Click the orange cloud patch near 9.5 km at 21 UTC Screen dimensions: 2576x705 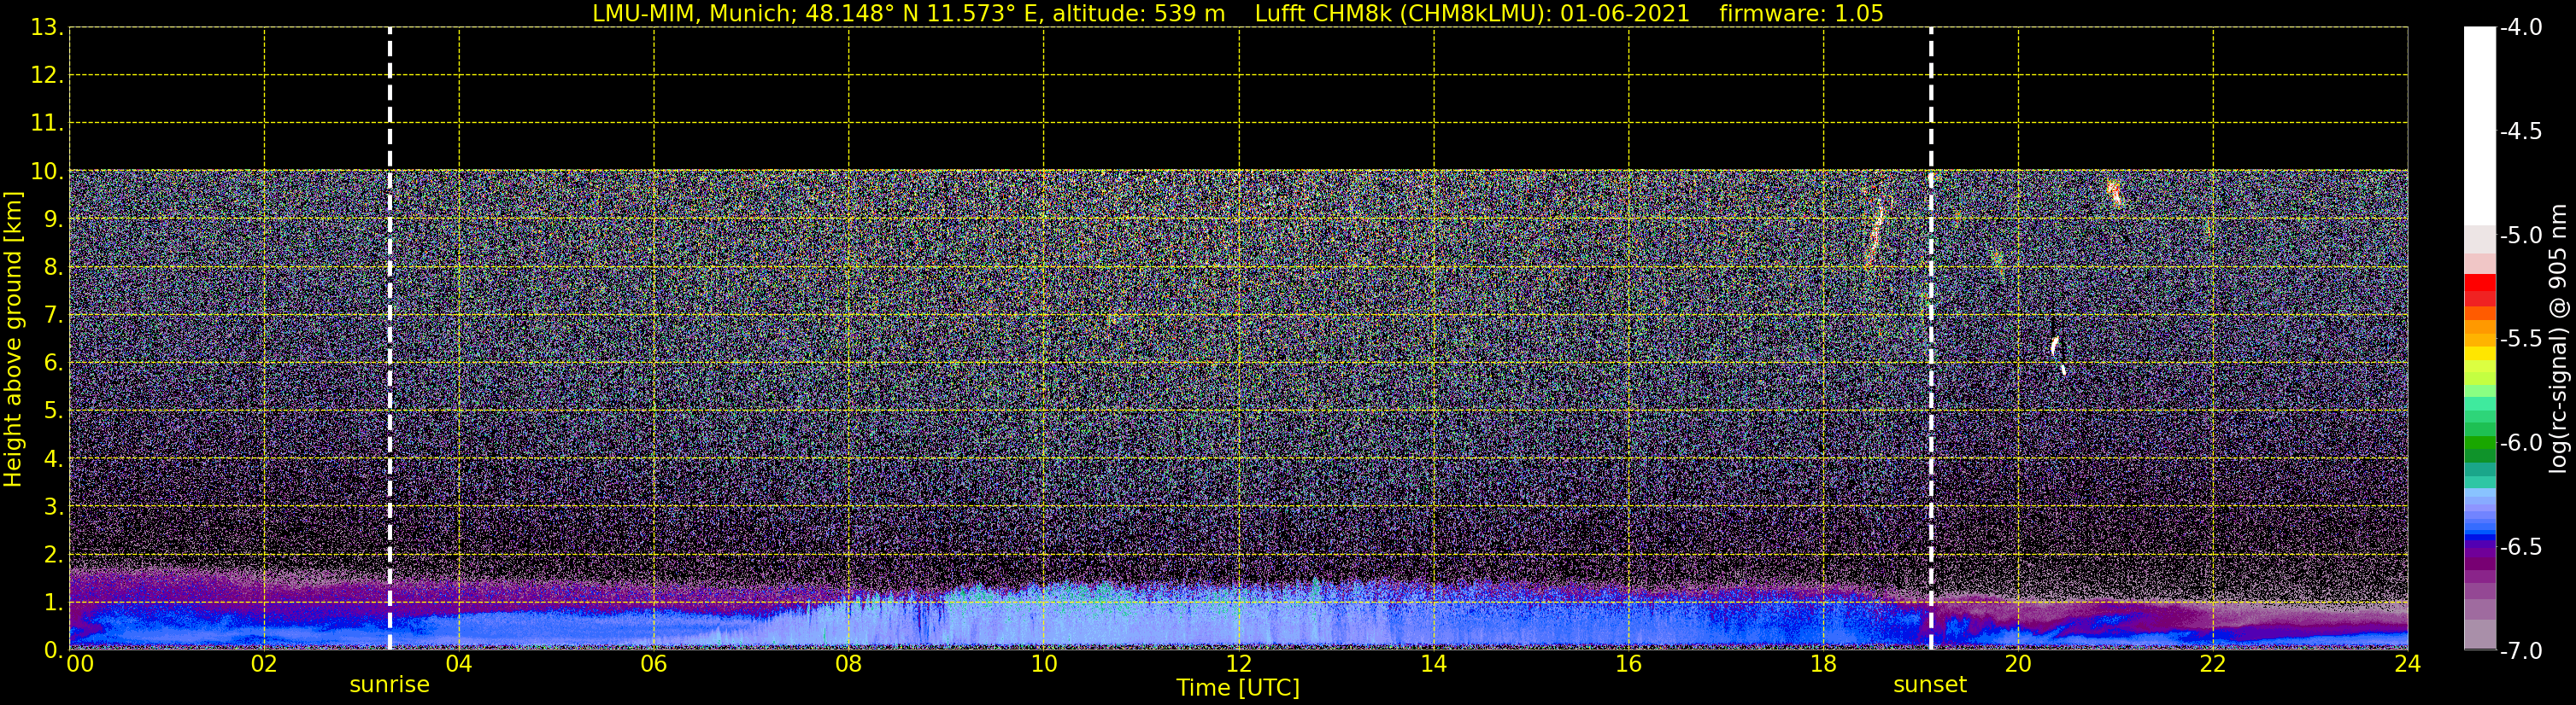tap(2114, 192)
